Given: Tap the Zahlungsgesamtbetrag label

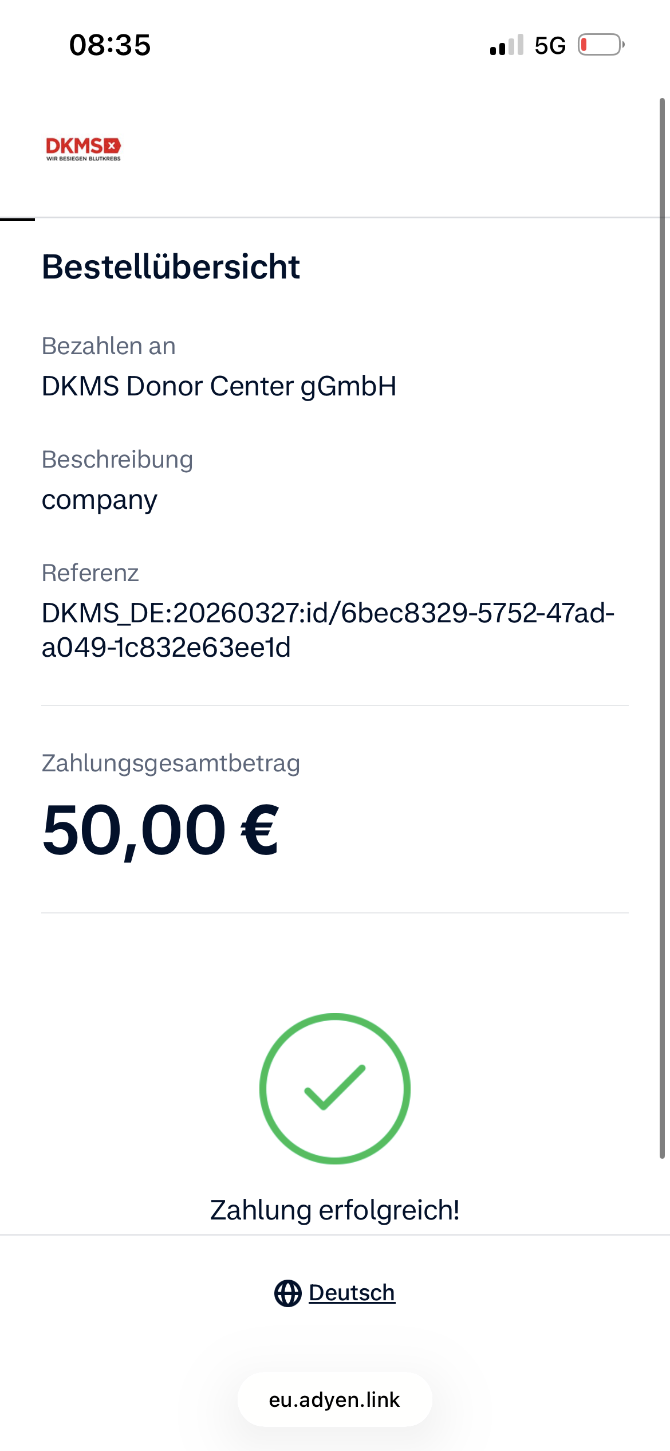Looking at the screenshot, I should tap(171, 763).
